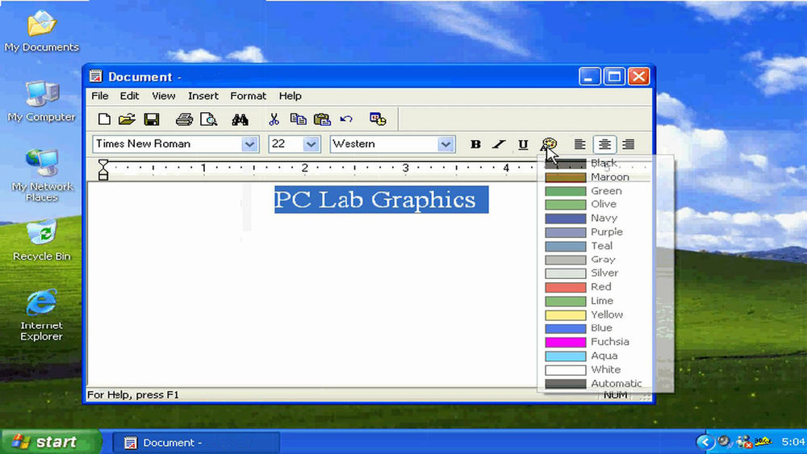
Task: Click the Print icon
Action: 184,119
